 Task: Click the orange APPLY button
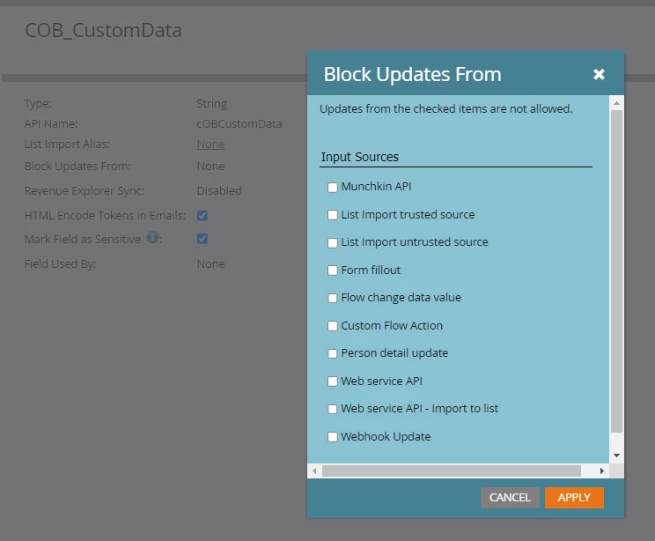(x=574, y=498)
